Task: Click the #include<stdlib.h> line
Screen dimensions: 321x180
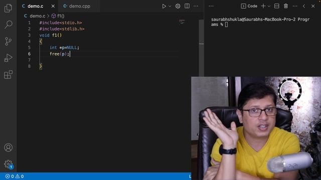Action: click(x=62, y=29)
